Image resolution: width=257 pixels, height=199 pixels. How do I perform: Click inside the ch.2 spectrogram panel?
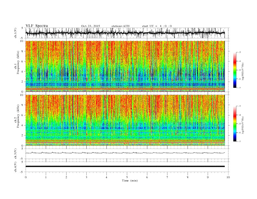pyautogui.click(x=125, y=120)
